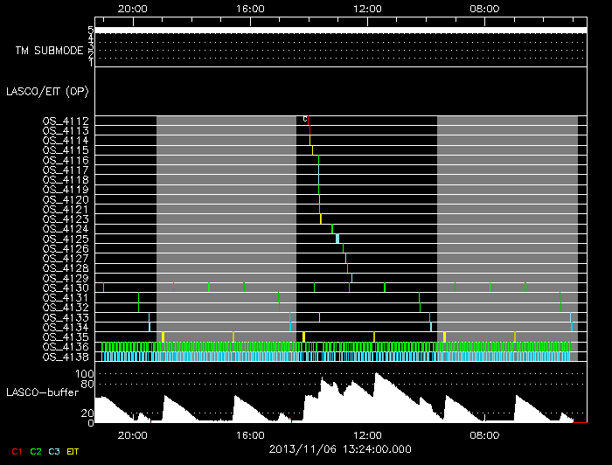The image size is (612, 465).
Task: Click the top axis 16:00 label
Action: click(250, 9)
